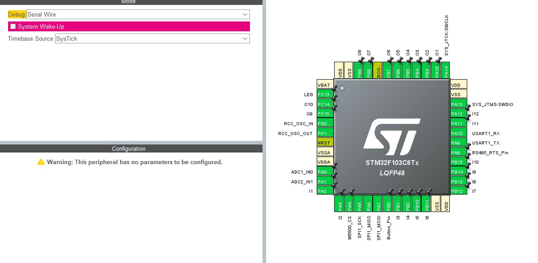
Task: Select pin PA7 for SPI1_MOSI
Action: pos(378,204)
